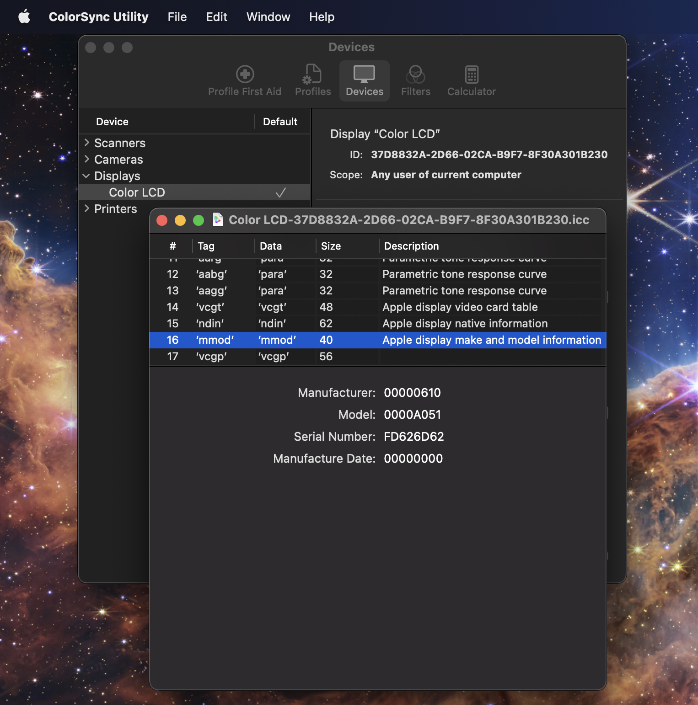698x705 pixels.
Task: Click Serial Number value FD626D62
Action: pos(413,437)
